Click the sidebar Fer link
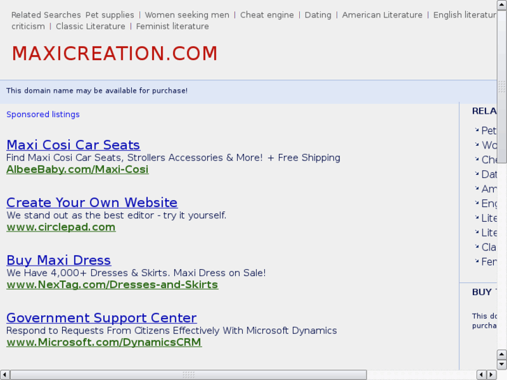Viewport: 507px width, 380px height. tap(489, 261)
